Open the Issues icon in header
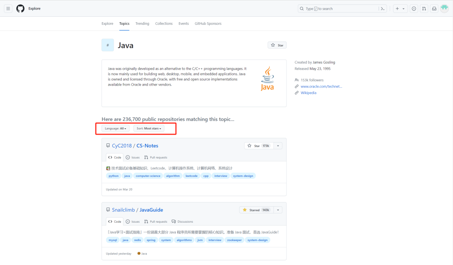The image size is (453, 265). click(x=414, y=9)
